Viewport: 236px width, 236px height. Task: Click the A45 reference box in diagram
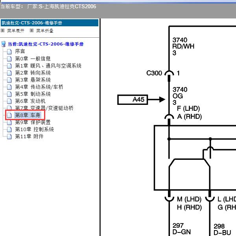133,99
